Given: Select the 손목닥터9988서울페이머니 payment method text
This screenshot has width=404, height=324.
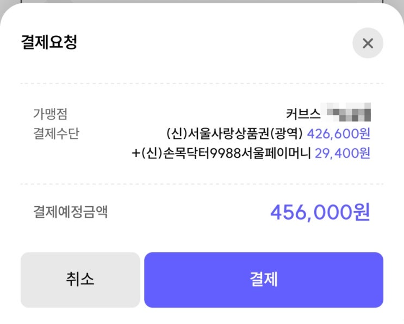Looking at the screenshot, I should tap(226, 153).
